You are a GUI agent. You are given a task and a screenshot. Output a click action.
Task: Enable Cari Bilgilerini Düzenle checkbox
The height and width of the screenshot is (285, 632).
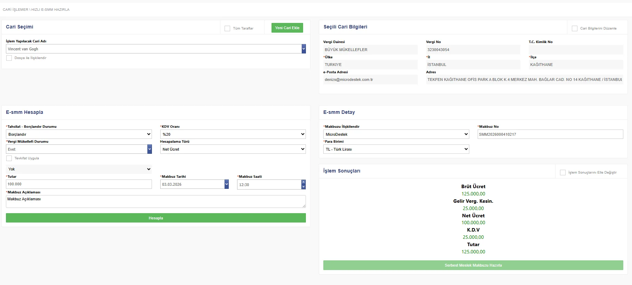click(x=575, y=28)
